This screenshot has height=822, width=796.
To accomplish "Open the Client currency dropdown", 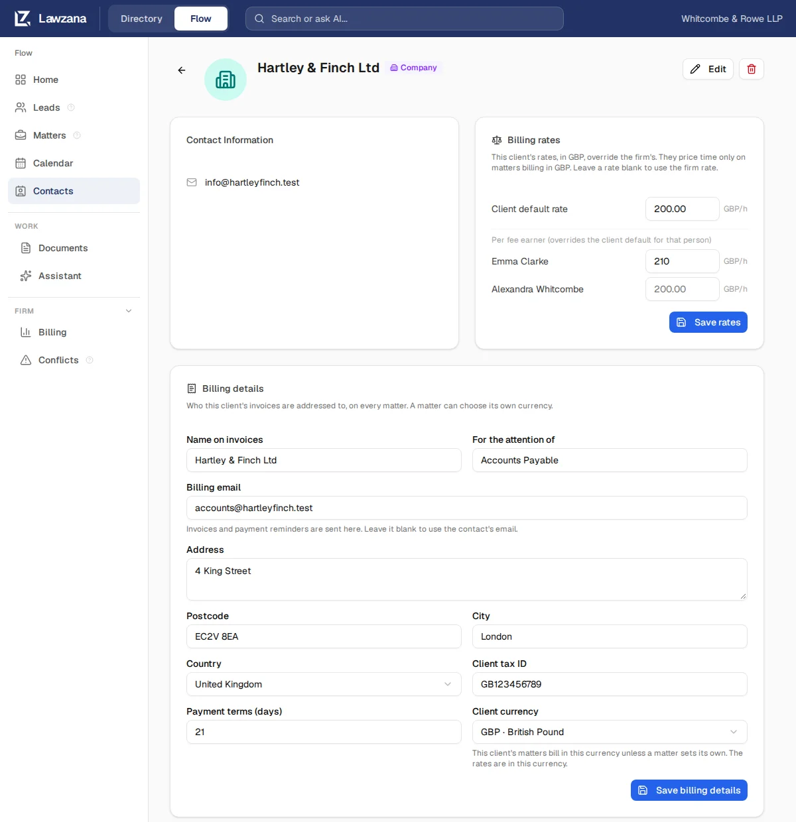I will pos(610,732).
